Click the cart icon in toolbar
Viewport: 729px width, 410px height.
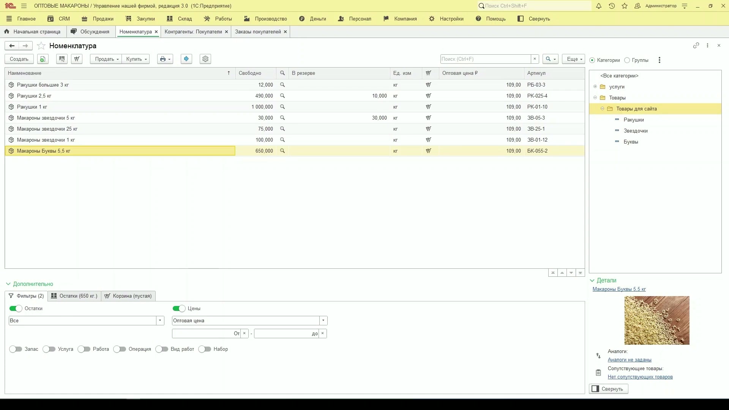[77, 59]
